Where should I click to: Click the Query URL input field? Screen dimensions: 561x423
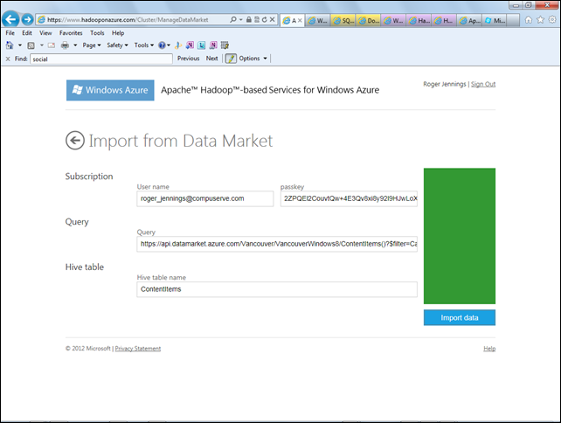[x=277, y=244]
